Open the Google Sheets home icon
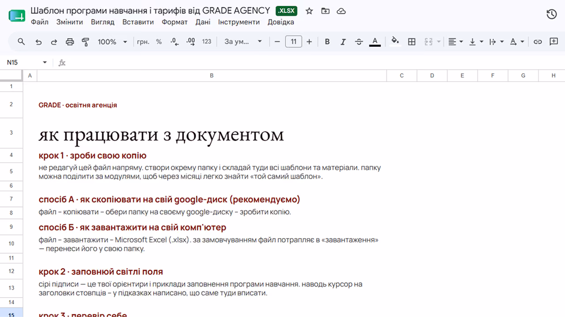 [x=17, y=16]
